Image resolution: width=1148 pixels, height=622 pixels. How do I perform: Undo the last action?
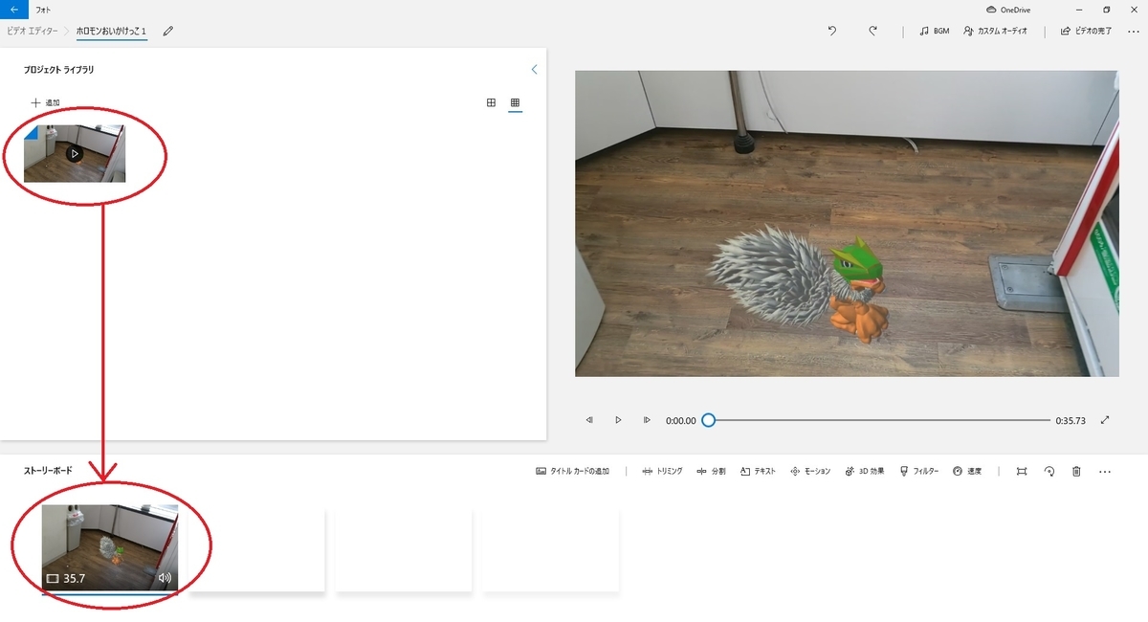(x=832, y=32)
